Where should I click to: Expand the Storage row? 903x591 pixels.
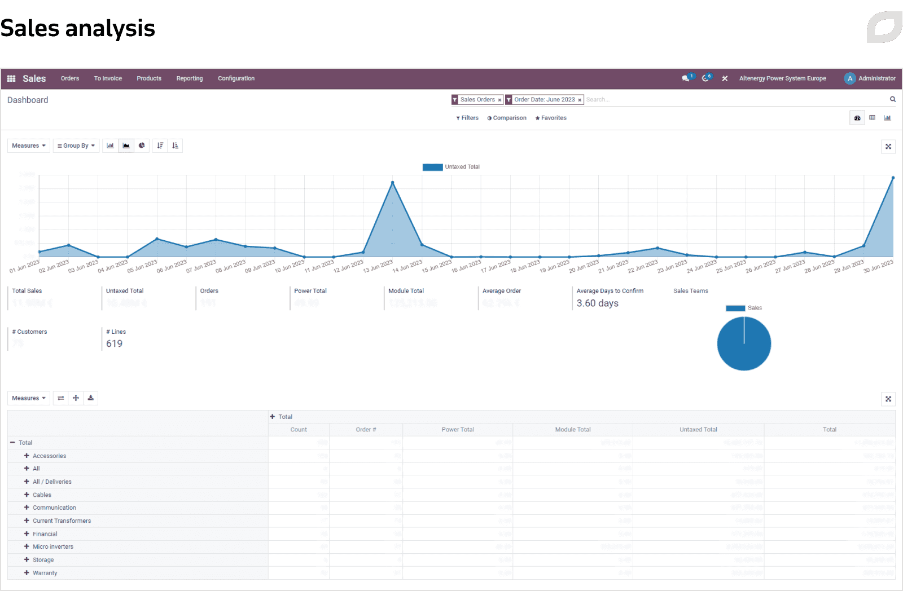coord(27,559)
